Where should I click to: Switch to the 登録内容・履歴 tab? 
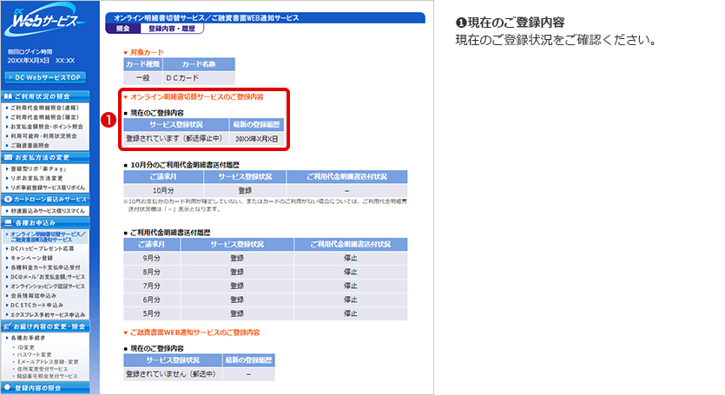tap(171, 29)
